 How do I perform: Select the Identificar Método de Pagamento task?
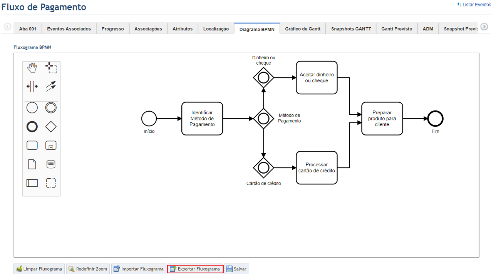tap(202, 119)
